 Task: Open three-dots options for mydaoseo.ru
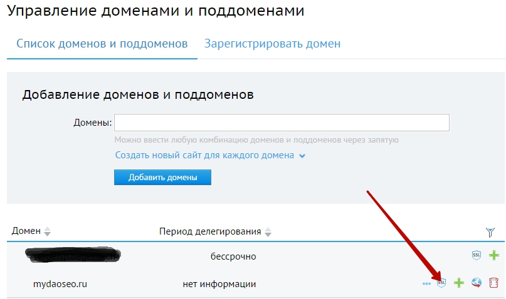pyautogui.click(x=426, y=283)
